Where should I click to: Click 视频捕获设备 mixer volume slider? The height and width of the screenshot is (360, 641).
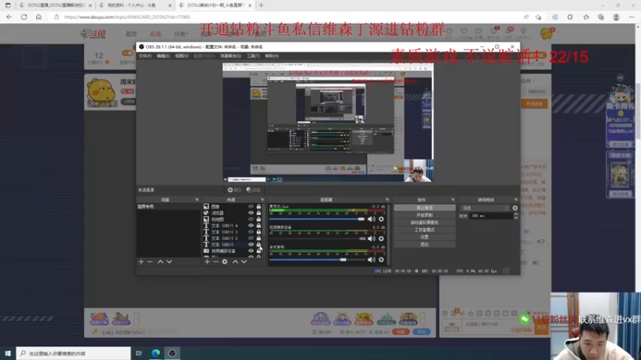click(362, 238)
